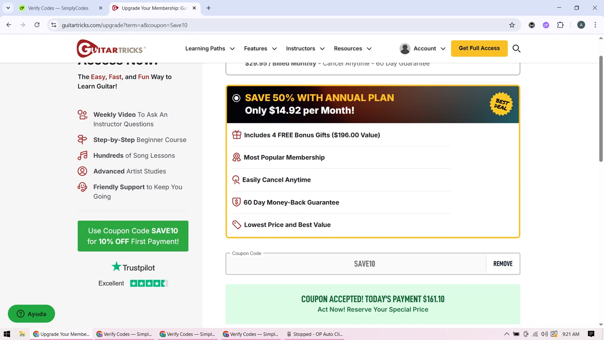Click the 9:21 AM taskbar clock
The height and width of the screenshot is (340, 604).
571,334
